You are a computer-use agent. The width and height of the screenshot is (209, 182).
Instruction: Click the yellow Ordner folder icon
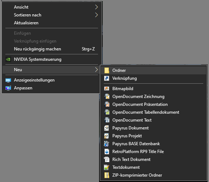click(107, 70)
